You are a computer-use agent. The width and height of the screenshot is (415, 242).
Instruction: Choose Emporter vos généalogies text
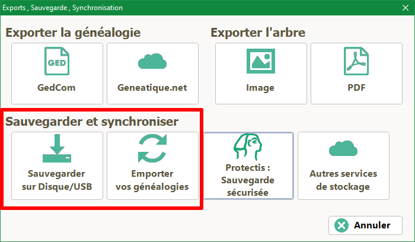click(x=152, y=180)
